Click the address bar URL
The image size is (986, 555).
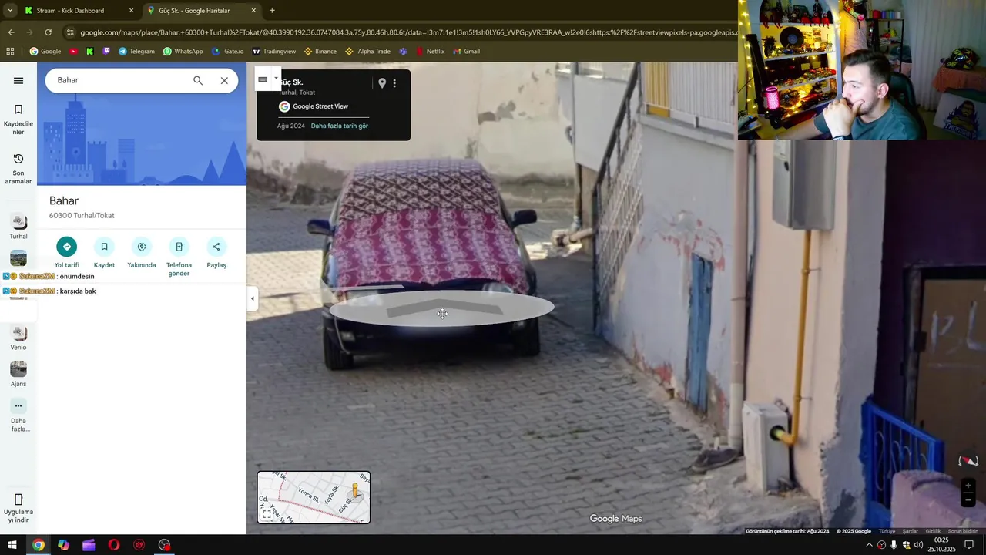tap(408, 32)
